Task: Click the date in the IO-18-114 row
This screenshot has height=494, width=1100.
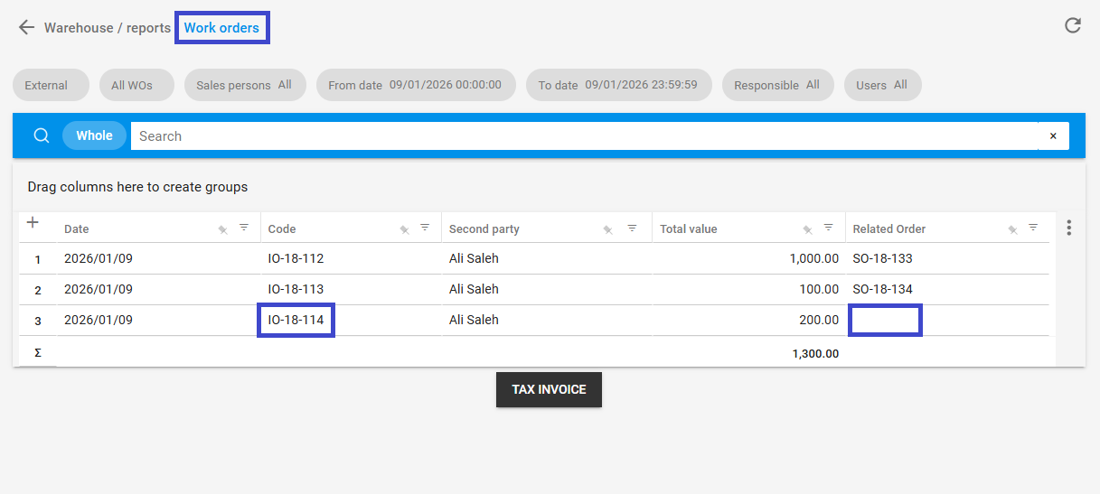Action: pos(99,320)
